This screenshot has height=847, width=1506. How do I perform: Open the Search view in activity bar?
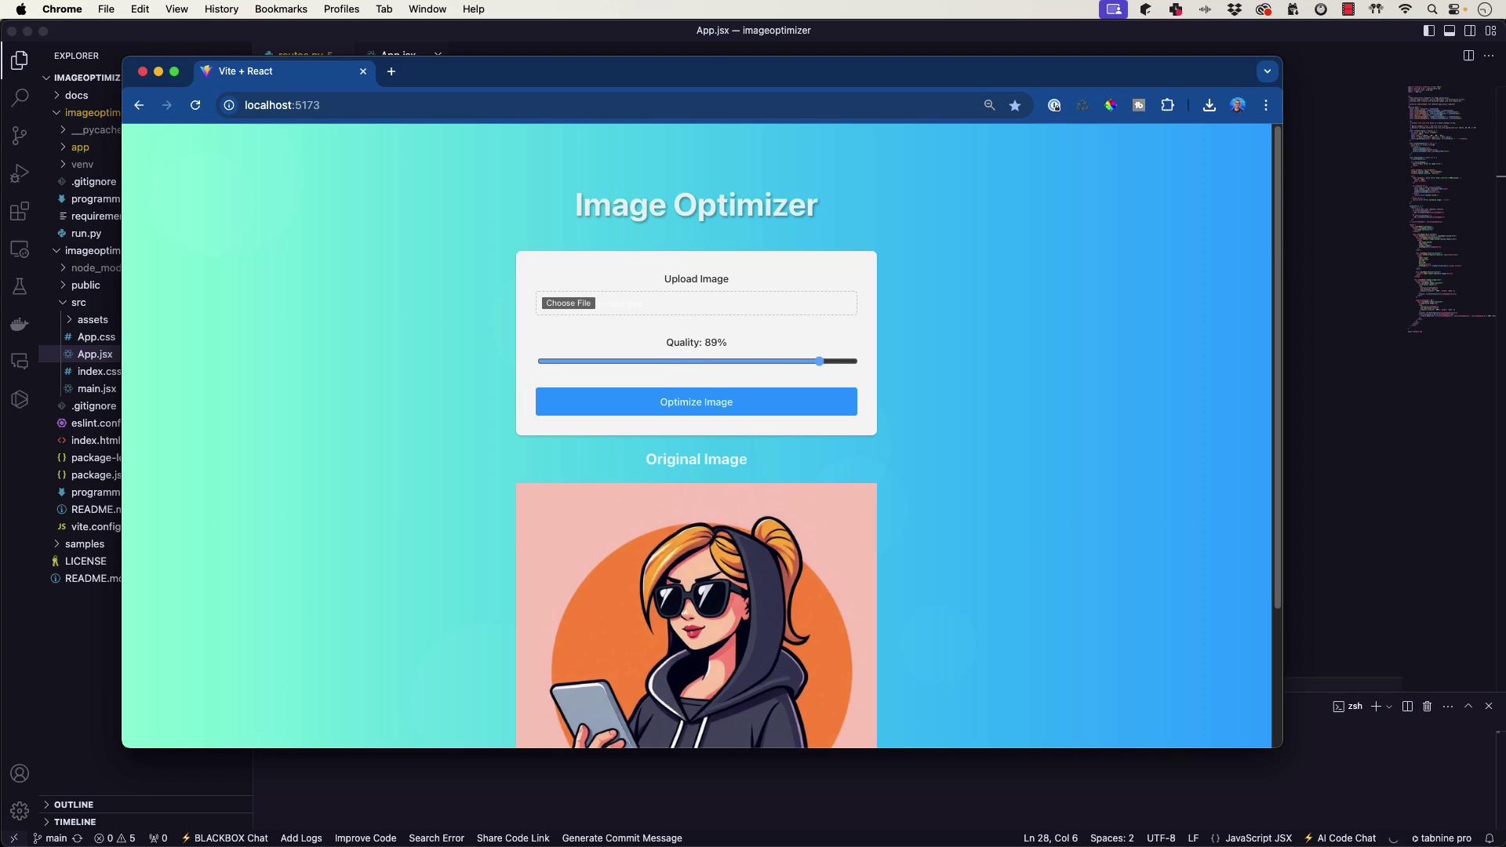(20, 97)
